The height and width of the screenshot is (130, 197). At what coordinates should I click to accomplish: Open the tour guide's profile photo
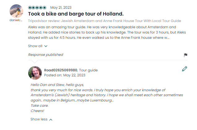tap(35, 73)
